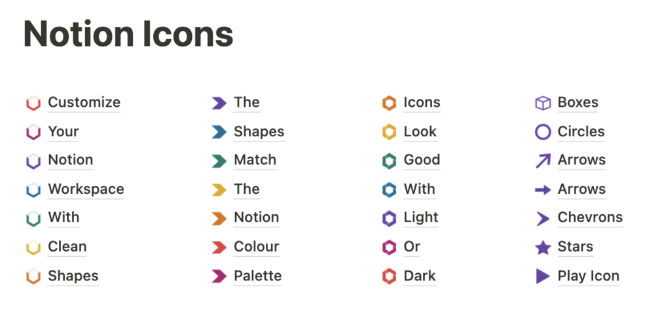Screen dimensions: 658x319
Task: Click the orange hexagon icon beside Icons
Action: pyautogui.click(x=389, y=103)
